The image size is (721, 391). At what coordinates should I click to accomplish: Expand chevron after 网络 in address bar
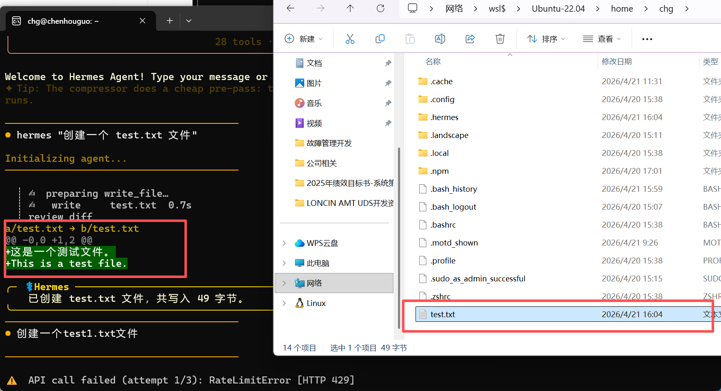coord(476,9)
